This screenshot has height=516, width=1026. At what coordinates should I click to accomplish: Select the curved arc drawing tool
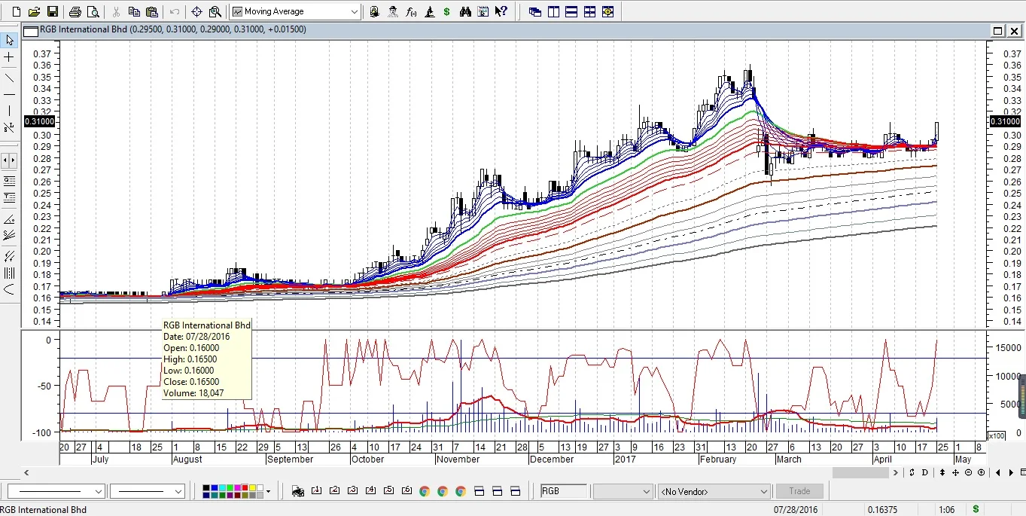[x=10, y=289]
